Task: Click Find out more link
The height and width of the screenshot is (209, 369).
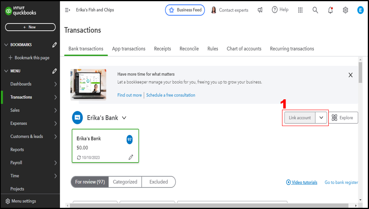Action: click(129, 95)
